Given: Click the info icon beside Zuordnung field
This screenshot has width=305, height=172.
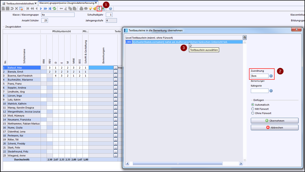Looking at the screenshot, I should pos(271,76).
